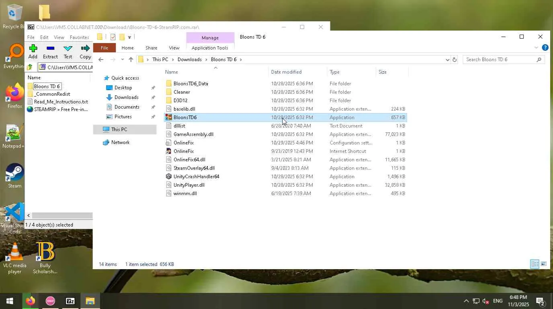The width and height of the screenshot is (553, 309).
Task: Switch to Large icons view in status bar
Action: [x=544, y=264]
